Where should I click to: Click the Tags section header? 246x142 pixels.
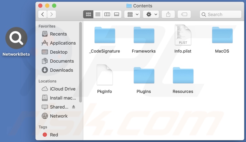(x=43, y=127)
